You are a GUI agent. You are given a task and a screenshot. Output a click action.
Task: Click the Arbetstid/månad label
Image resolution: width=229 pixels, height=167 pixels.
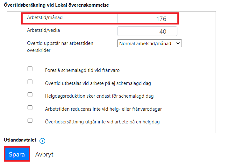click(x=45, y=17)
